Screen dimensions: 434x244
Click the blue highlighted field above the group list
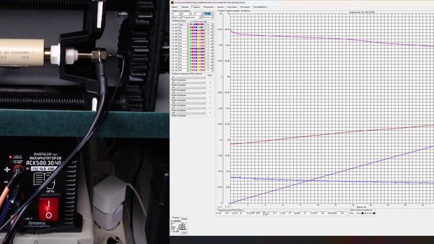[208, 14]
